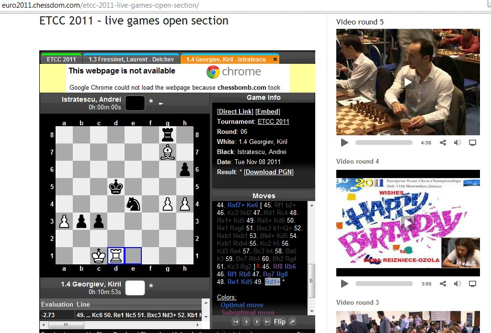This screenshot has width=491, height=333.
Task: Select the white rook on d1
Action: [x=116, y=256]
